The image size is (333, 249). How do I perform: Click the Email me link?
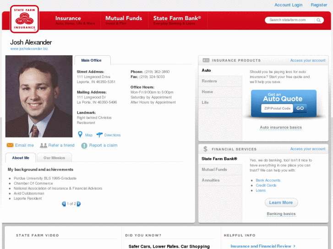click(24, 145)
